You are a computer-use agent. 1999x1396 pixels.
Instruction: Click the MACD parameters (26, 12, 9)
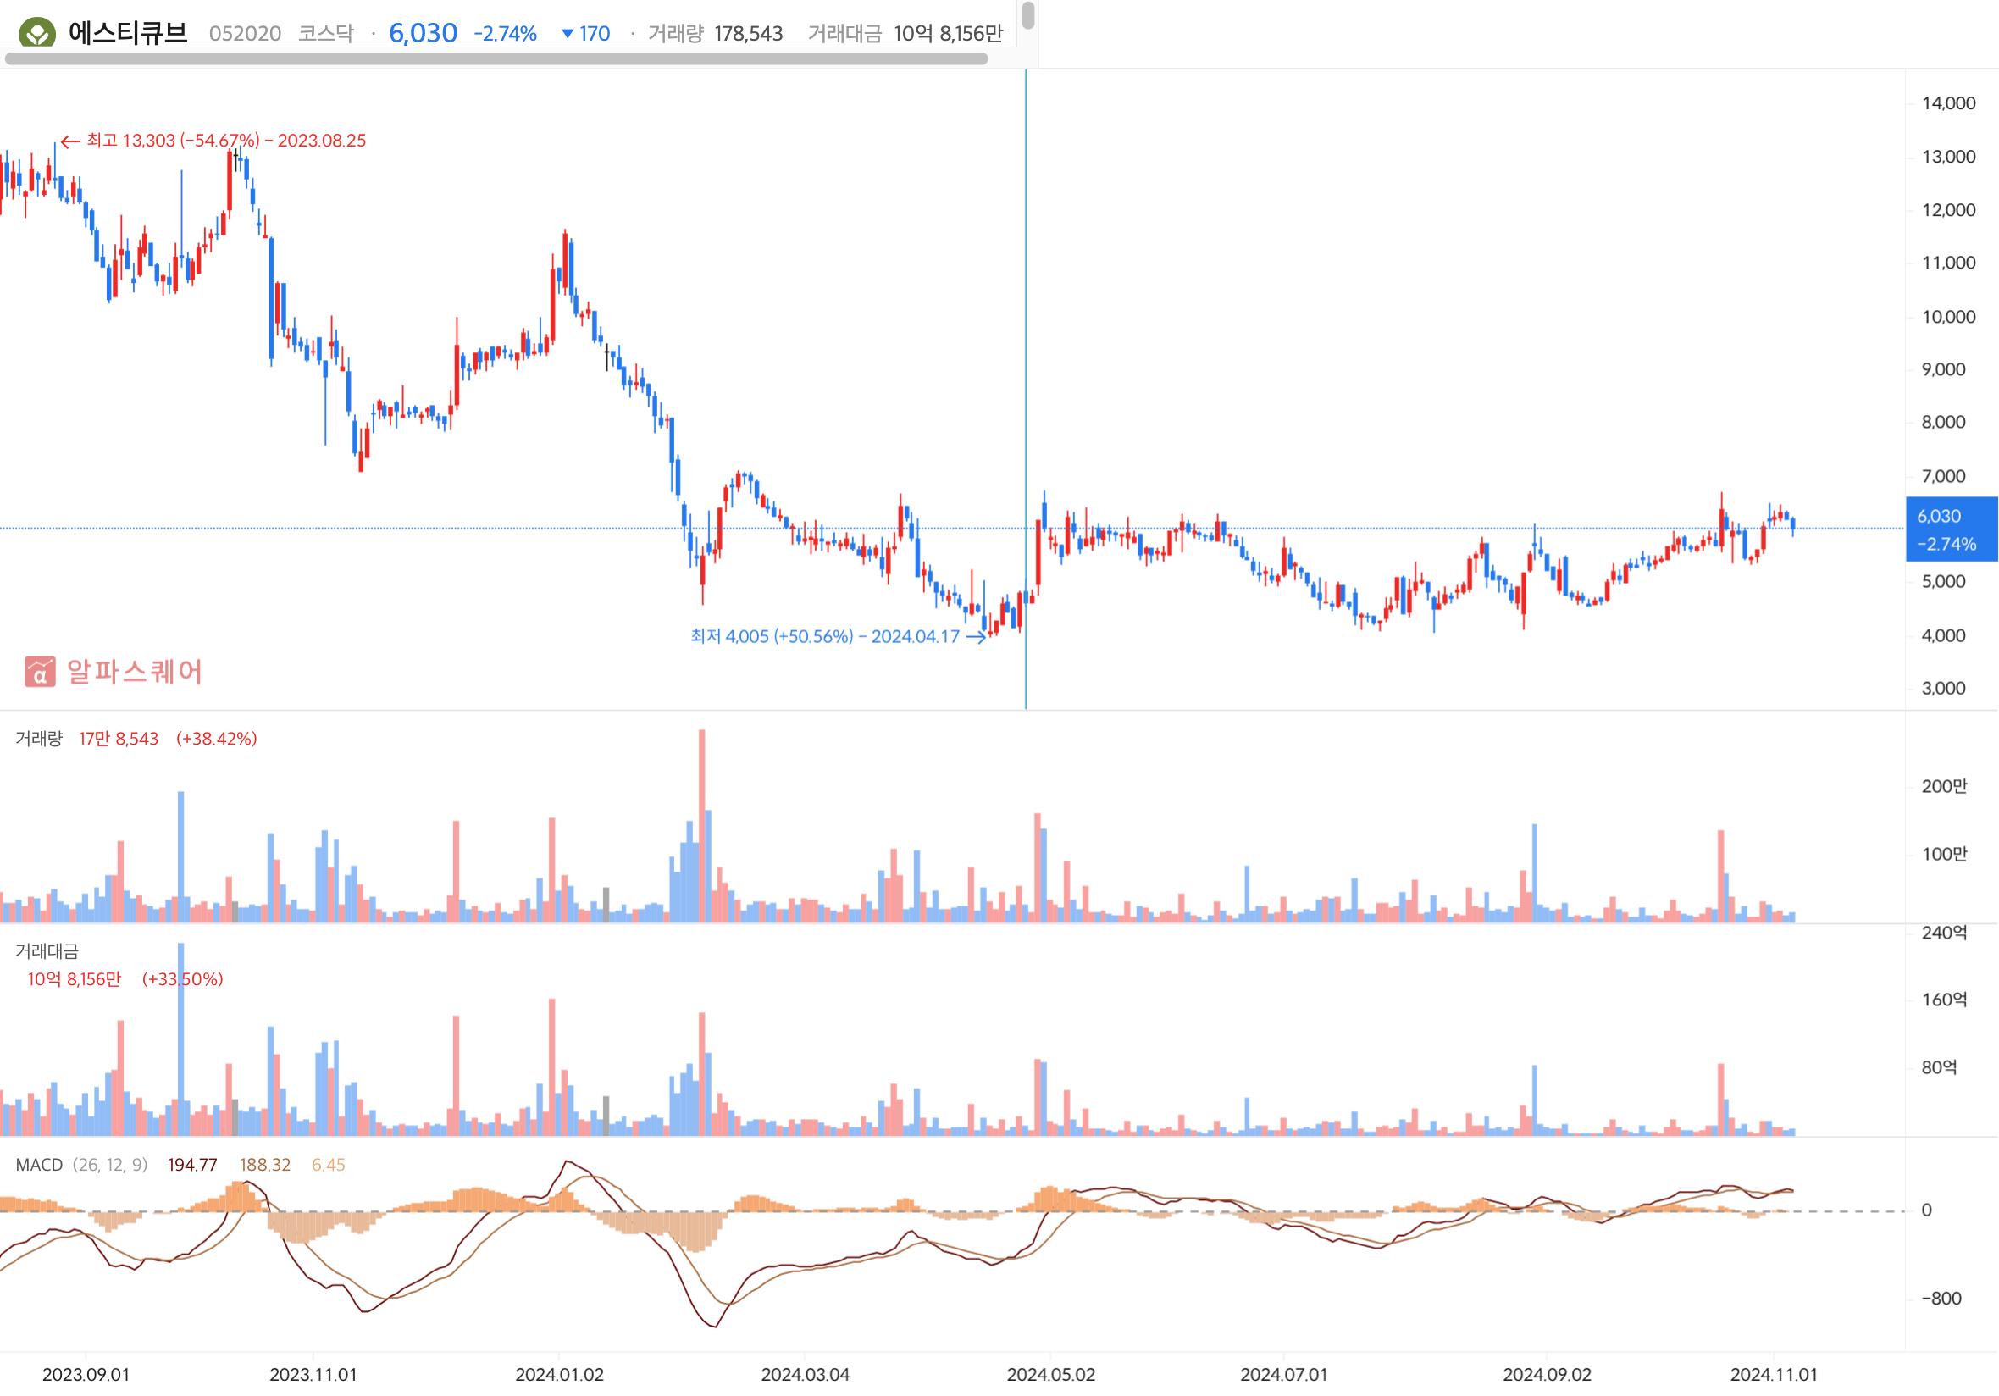pos(111,1166)
